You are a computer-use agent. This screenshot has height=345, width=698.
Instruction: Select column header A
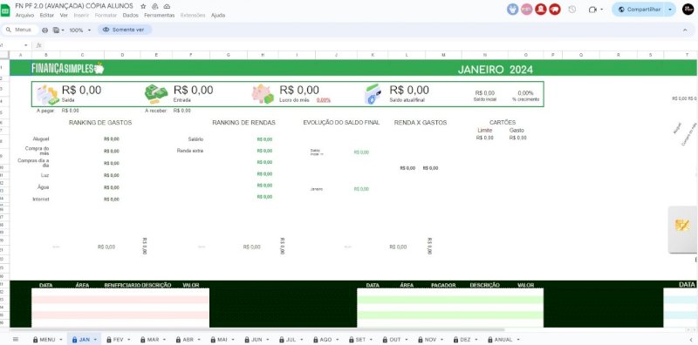click(x=20, y=55)
